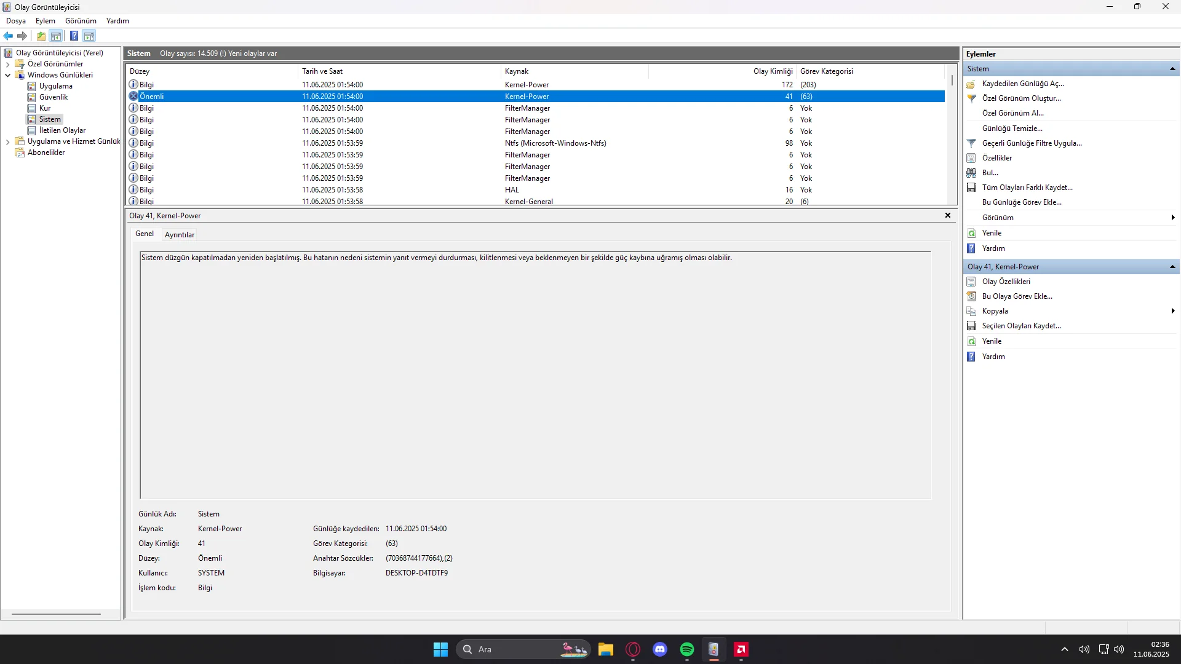This screenshot has height=664, width=1181.
Task: Click the Özel Görünüm Oluştur filter icon
Action: [x=971, y=98]
